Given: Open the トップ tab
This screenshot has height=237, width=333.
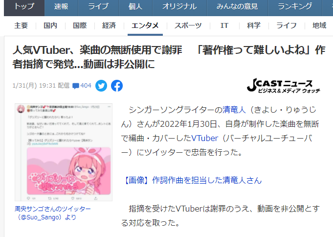Looking at the screenshot, I should [x=24, y=7].
